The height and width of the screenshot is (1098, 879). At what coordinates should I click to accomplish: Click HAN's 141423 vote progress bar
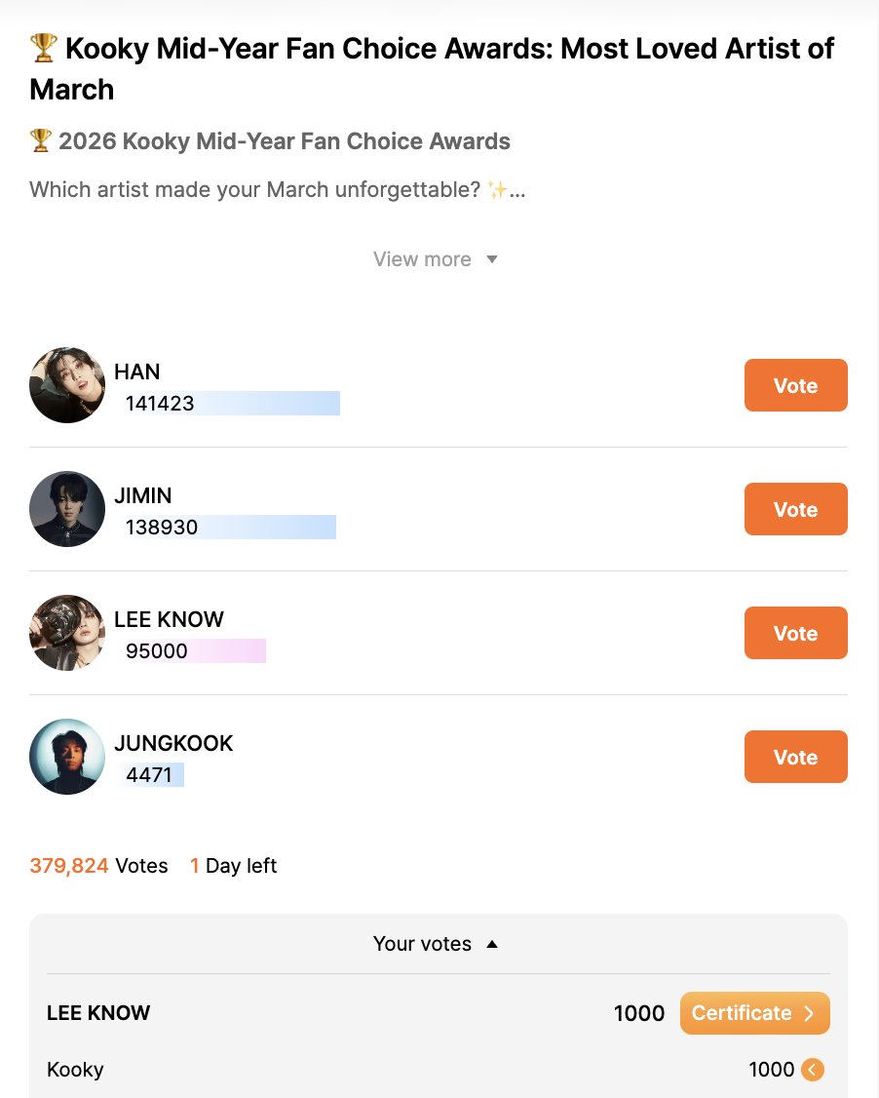230,404
